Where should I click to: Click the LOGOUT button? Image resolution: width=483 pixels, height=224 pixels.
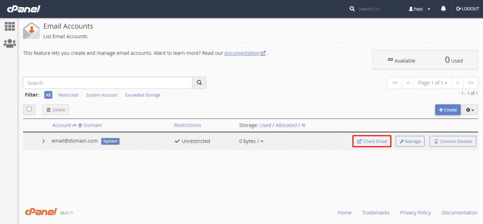pyautogui.click(x=467, y=9)
